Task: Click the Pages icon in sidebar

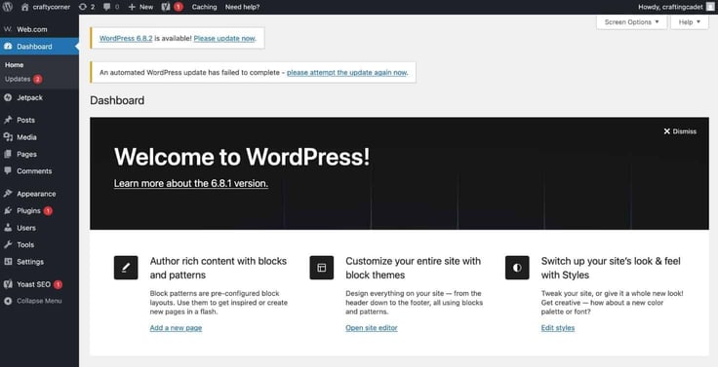Action: coord(8,154)
